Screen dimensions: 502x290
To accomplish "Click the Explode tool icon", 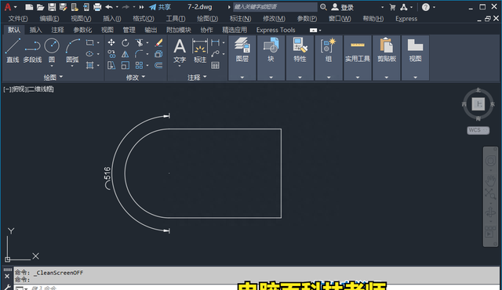I will pos(158,54).
